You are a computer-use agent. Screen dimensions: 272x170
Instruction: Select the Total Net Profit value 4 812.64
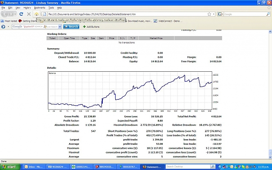pos(216,117)
